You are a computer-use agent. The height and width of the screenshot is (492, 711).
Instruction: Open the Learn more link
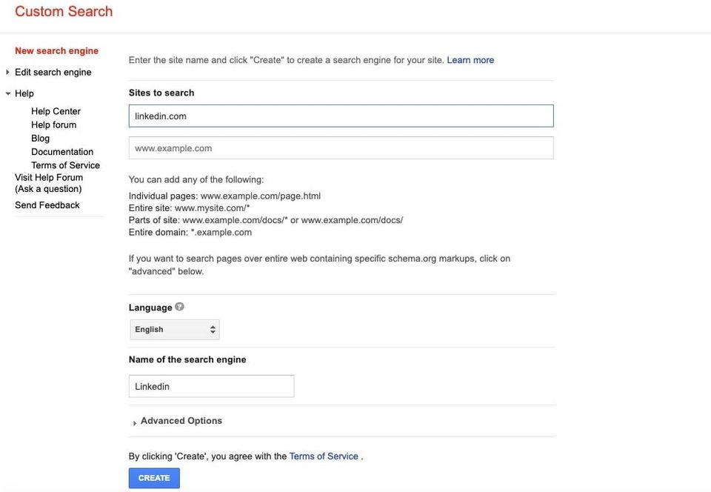click(x=470, y=60)
